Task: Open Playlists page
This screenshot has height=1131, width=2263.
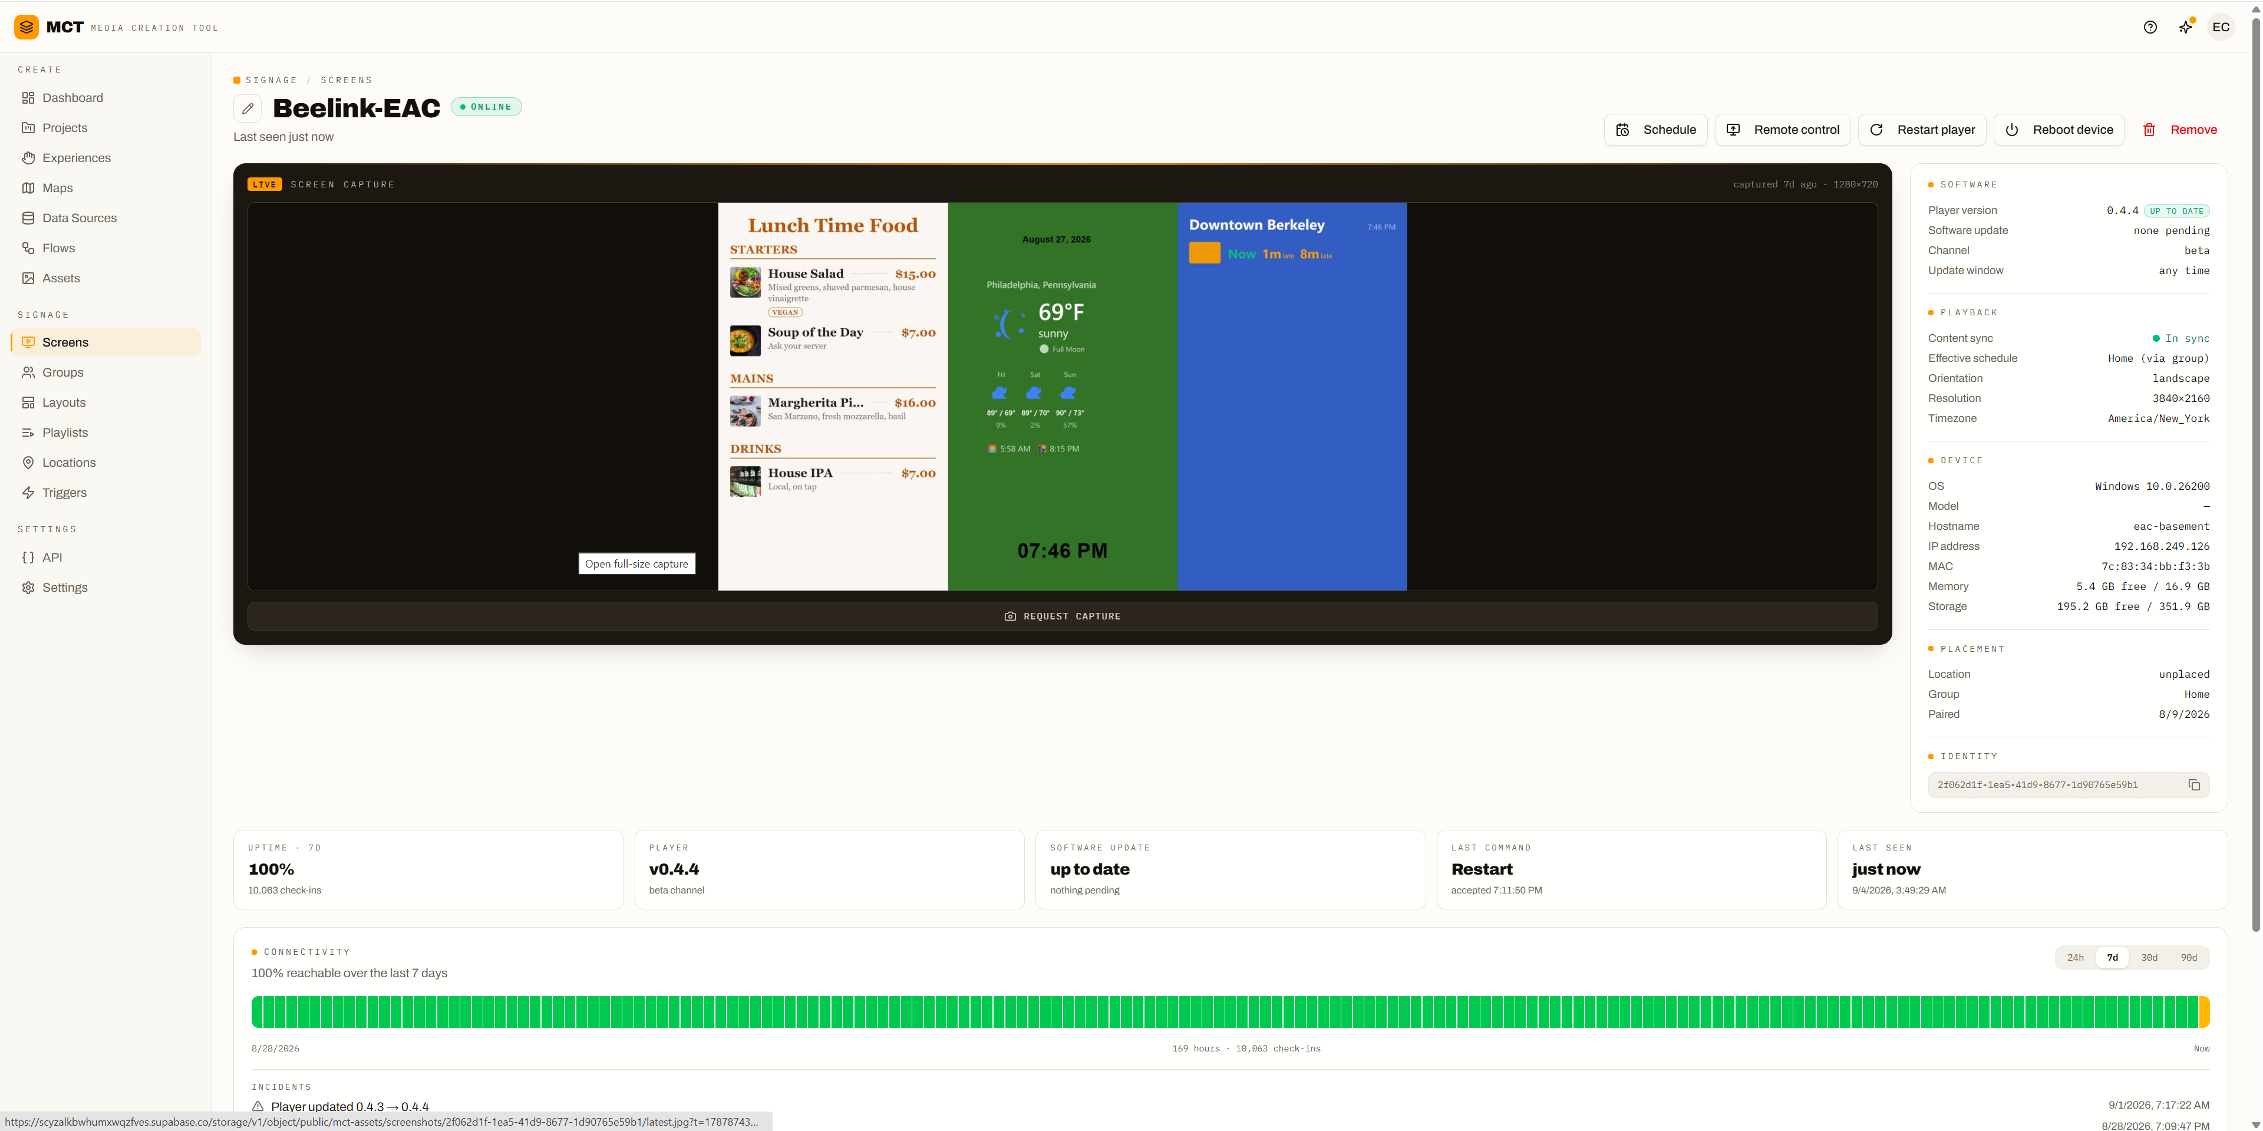Action: tap(105, 433)
